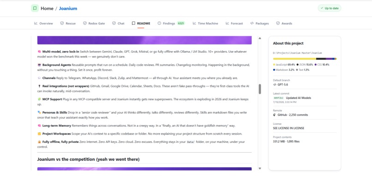Click the README scrollbar up arrow
Viewport: 372px width, 176px height.
click(260, 38)
